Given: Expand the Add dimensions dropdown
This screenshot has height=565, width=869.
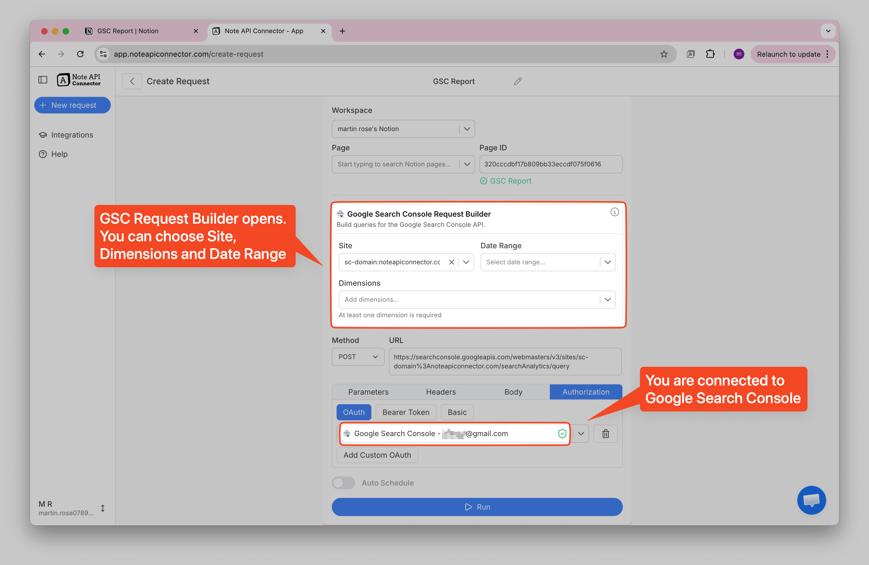Looking at the screenshot, I should (x=607, y=299).
